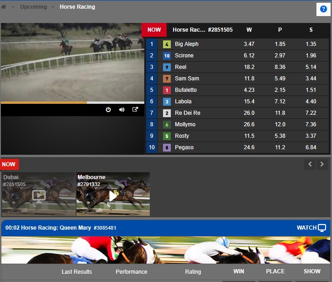Image resolution: width=332 pixels, height=282 pixels.
Task: Show previous live events with left arrow
Action: pos(310,164)
